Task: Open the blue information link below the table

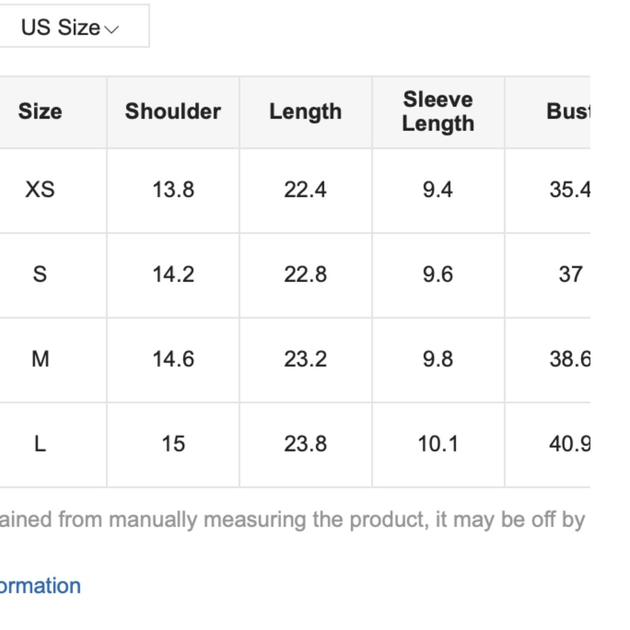Action: coord(39,585)
